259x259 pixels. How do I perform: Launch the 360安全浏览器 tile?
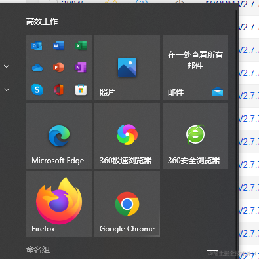[x=195, y=136]
